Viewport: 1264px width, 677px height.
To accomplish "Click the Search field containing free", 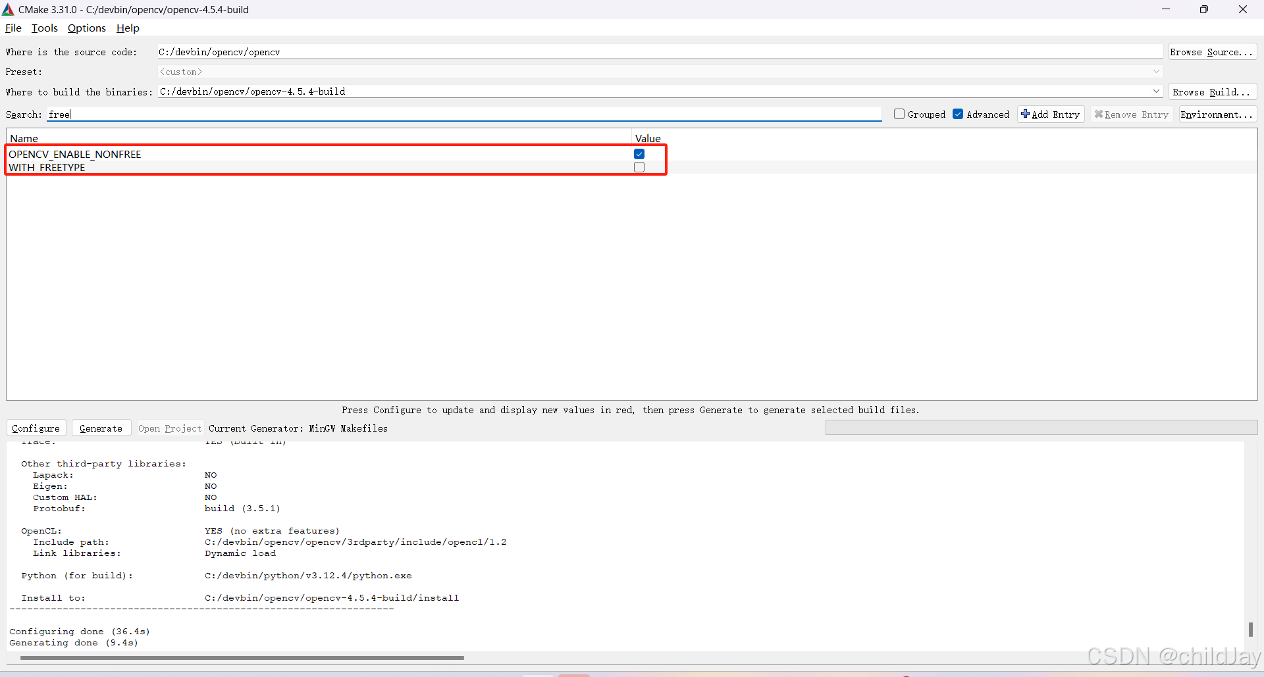I will click(464, 114).
